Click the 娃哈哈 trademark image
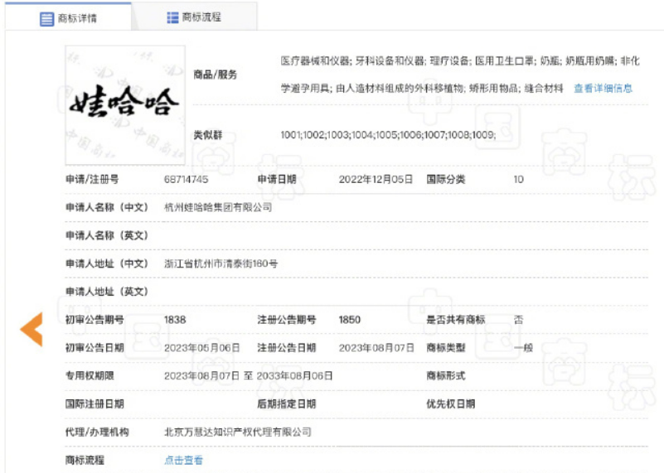The image size is (664, 473). (125, 105)
